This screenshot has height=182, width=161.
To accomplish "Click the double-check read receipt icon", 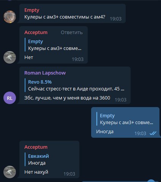I will pyautogui.click(x=153, y=133).
